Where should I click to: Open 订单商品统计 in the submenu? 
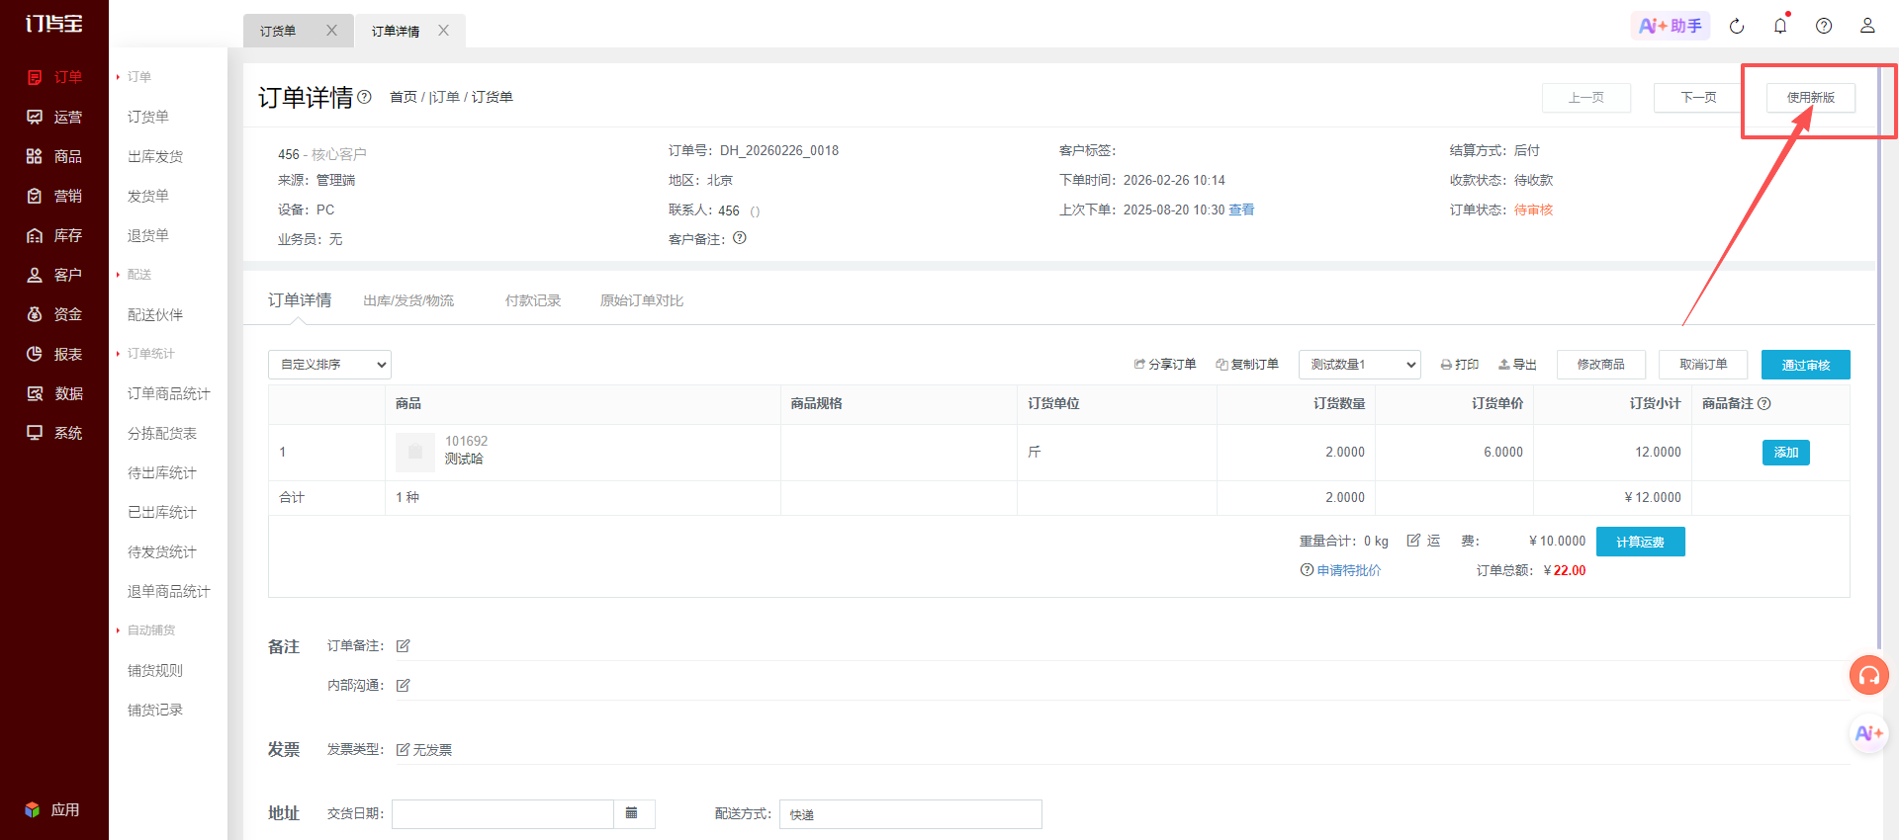coord(168,393)
